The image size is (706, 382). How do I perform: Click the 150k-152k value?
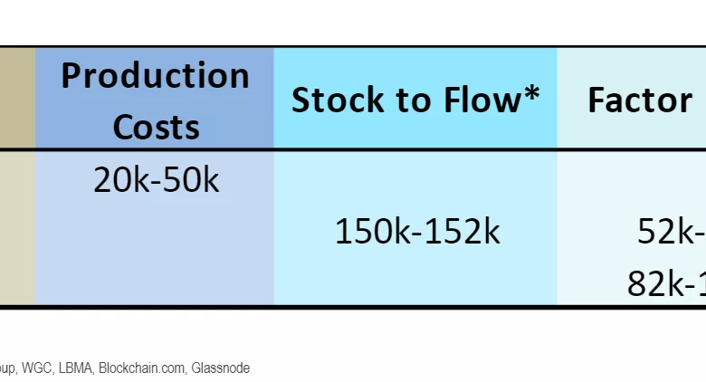tap(417, 232)
